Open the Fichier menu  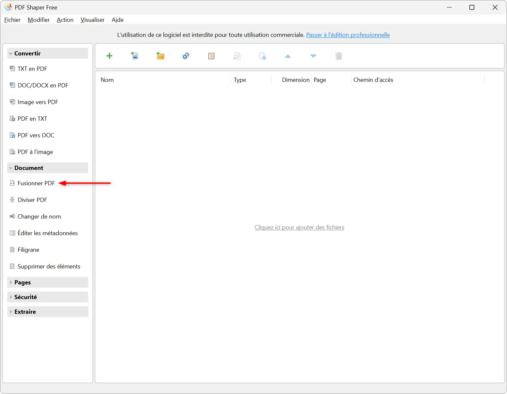[12, 20]
